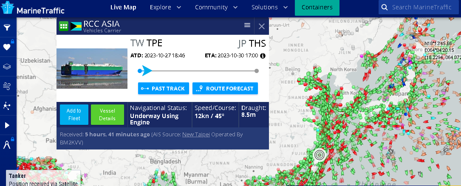This screenshot has height=186, width=461.
Task: Click the green grid fleet icon
Action: click(x=63, y=26)
